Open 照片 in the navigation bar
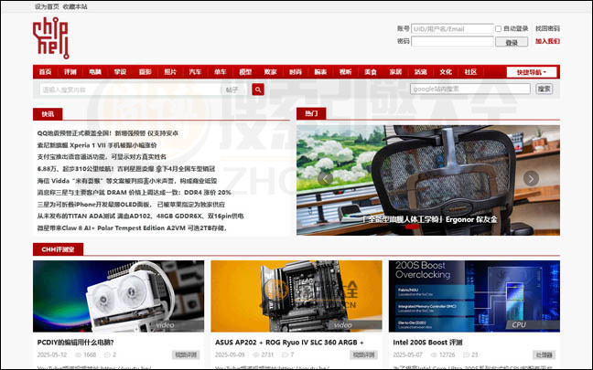This screenshot has height=370, width=593. click(x=170, y=72)
